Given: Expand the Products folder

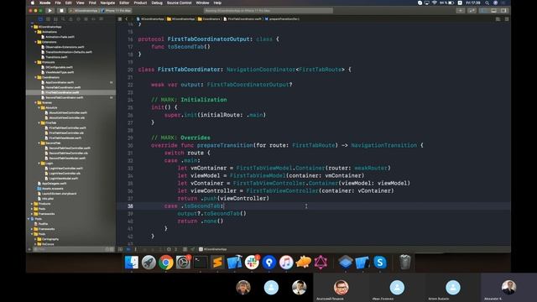Looking at the screenshot, I should (32, 204).
